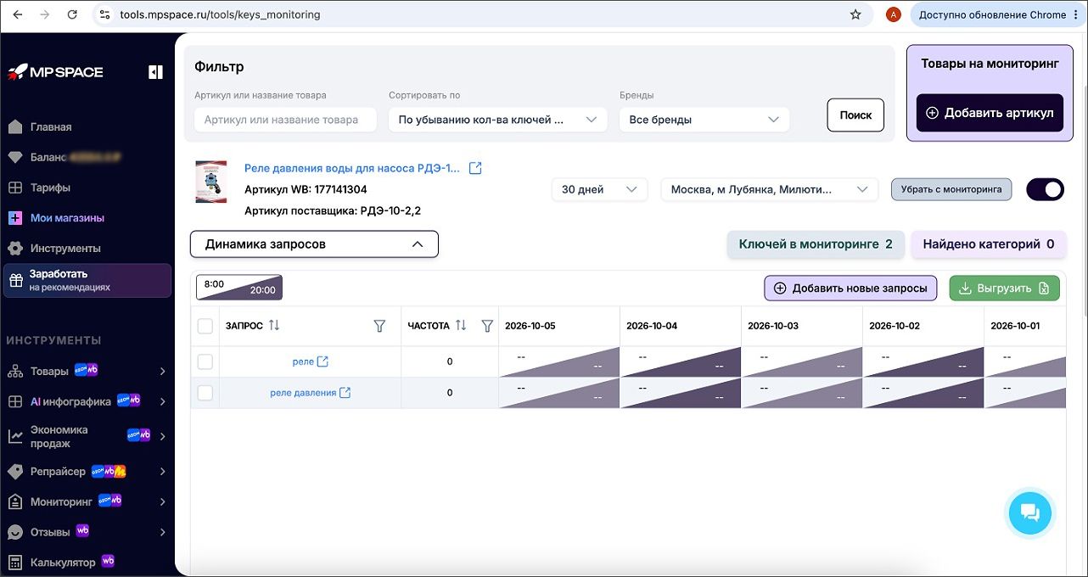1088x577 pixels.
Task: Filter the ЧАСТОТА column
Action: click(487, 326)
